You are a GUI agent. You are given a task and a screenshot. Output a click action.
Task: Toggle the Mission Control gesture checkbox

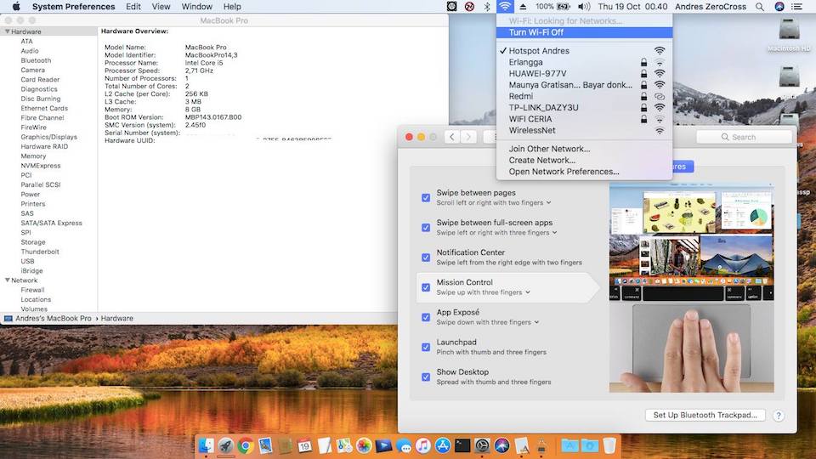[426, 287]
